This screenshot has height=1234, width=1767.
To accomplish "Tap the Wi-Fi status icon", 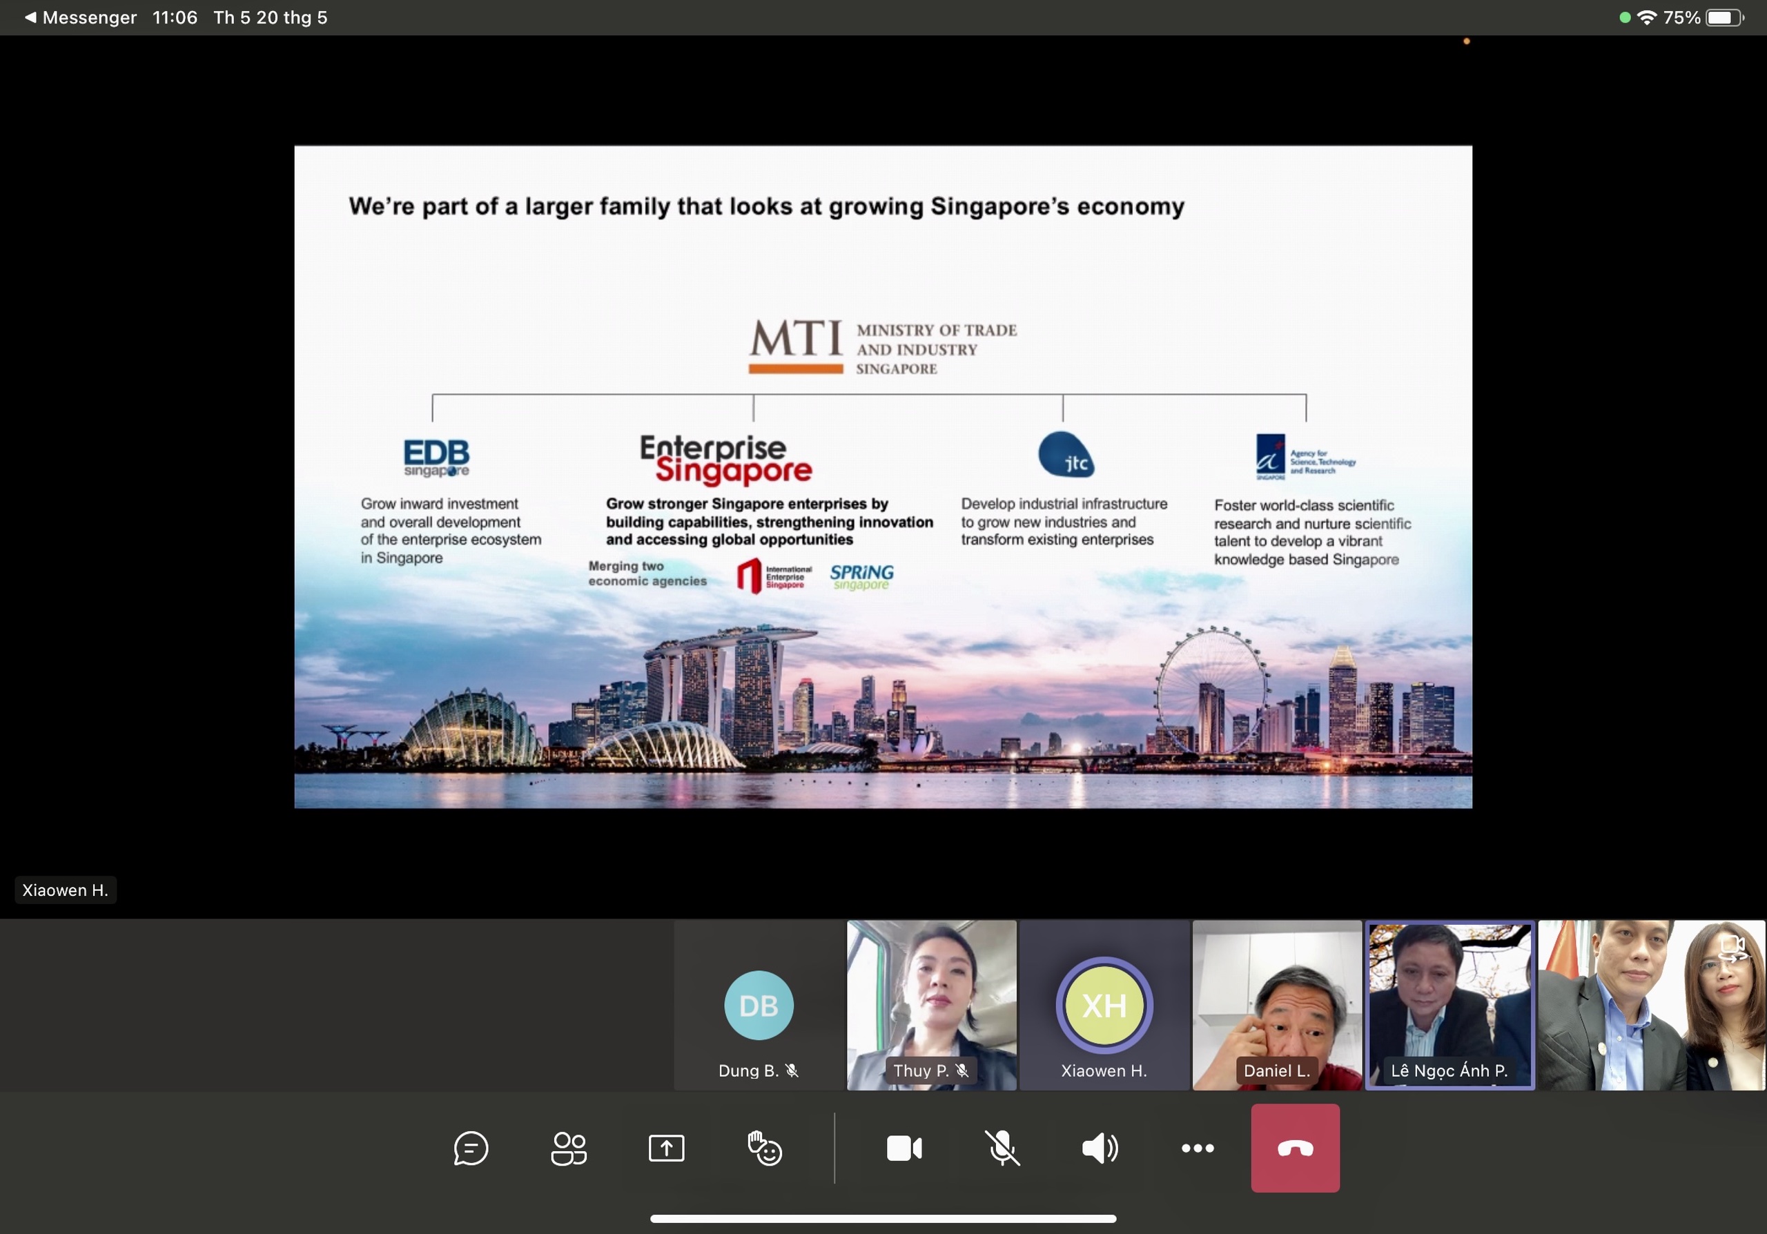I will click(1646, 17).
